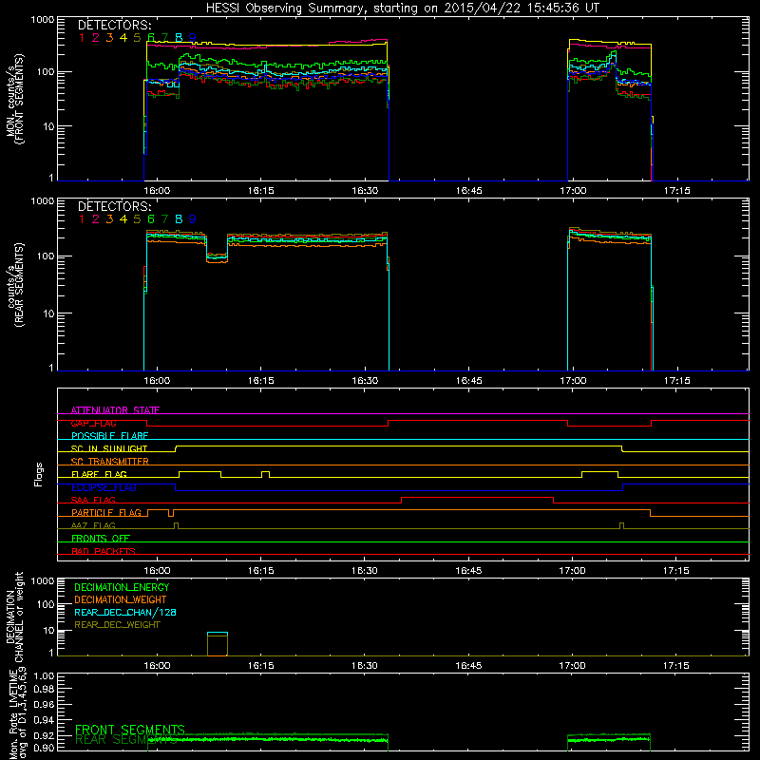Click the 0.94 tick label on the livetime axis
This screenshot has width=760, height=760.
[x=44, y=720]
